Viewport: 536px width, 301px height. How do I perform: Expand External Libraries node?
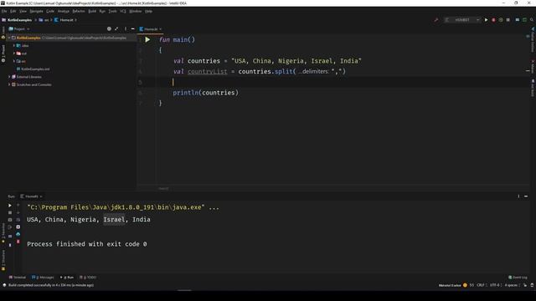(x=9, y=77)
